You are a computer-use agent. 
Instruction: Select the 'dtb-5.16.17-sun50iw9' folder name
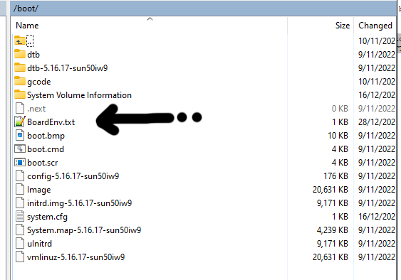(x=68, y=68)
